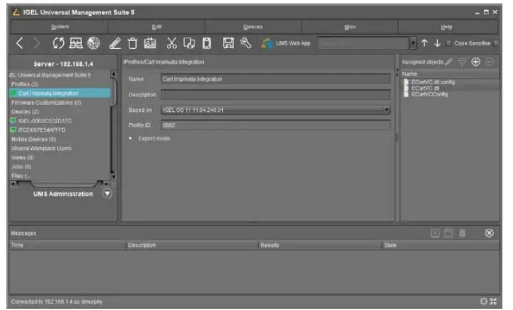
Task: Select Profiles (3) in the tree
Action: coord(25,84)
